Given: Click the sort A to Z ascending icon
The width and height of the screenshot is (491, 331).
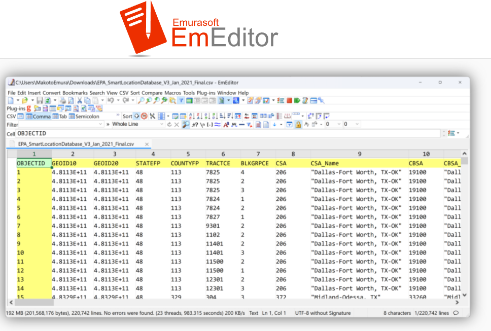Looking at the screenshot, I should [x=192, y=116].
